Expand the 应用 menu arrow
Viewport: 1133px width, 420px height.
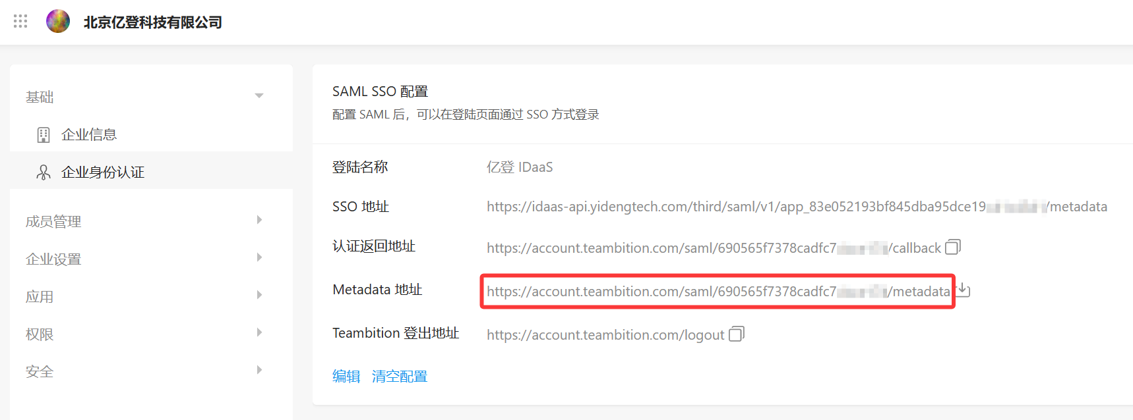pyautogui.click(x=259, y=295)
